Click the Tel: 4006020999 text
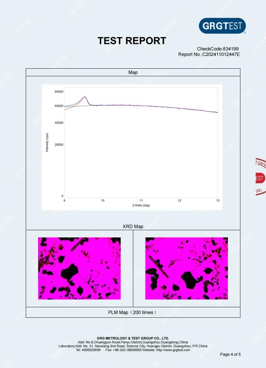Image resolution: width=266 pixels, height=368 pixels. coord(88,350)
